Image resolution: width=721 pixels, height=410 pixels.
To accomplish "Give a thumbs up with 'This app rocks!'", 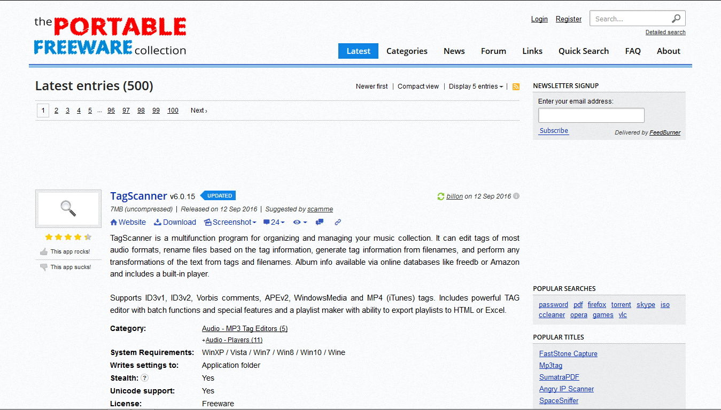I will tap(68, 251).
